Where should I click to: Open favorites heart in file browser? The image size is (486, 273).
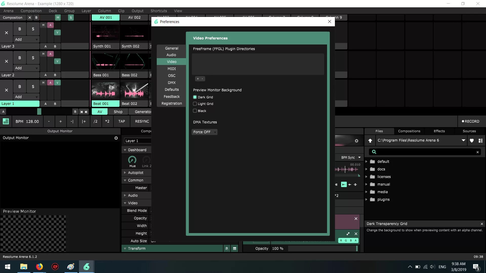[x=472, y=141]
